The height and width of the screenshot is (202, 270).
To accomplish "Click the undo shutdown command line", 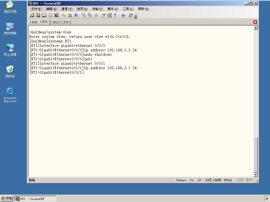I will (70, 54).
